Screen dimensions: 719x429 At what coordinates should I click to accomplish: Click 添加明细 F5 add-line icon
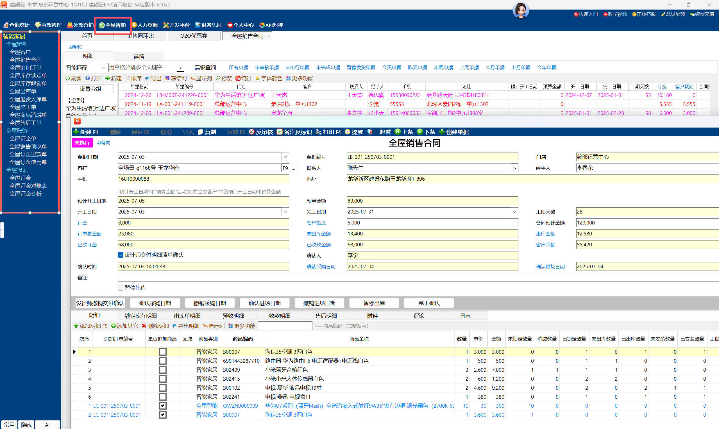pos(76,326)
